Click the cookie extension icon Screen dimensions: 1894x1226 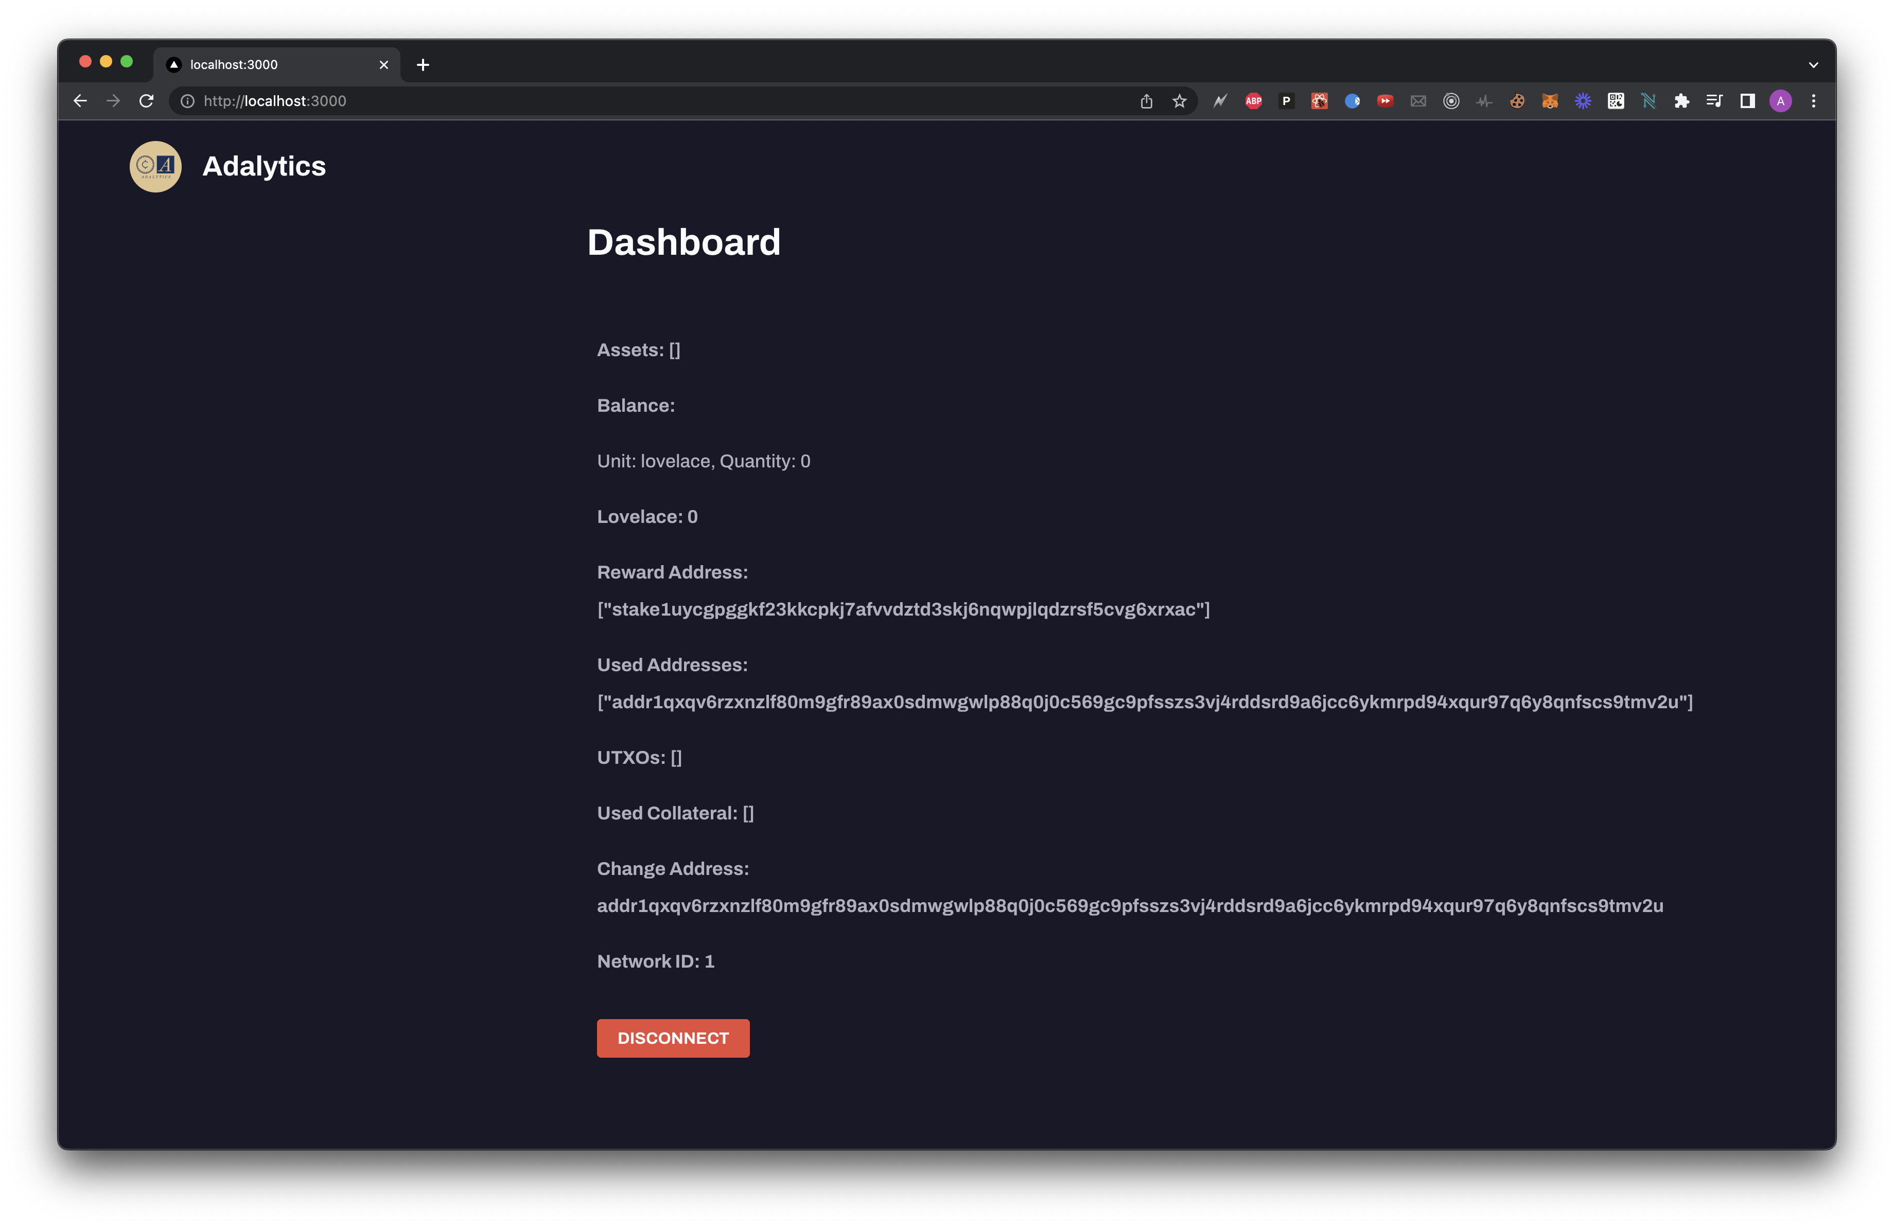click(x=1517, y=101)
